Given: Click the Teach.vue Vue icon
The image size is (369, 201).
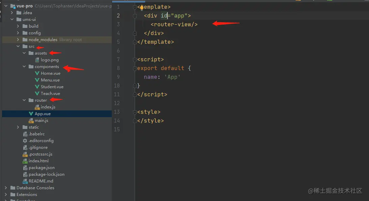Looking at the screenshot, I should (37, 94).
